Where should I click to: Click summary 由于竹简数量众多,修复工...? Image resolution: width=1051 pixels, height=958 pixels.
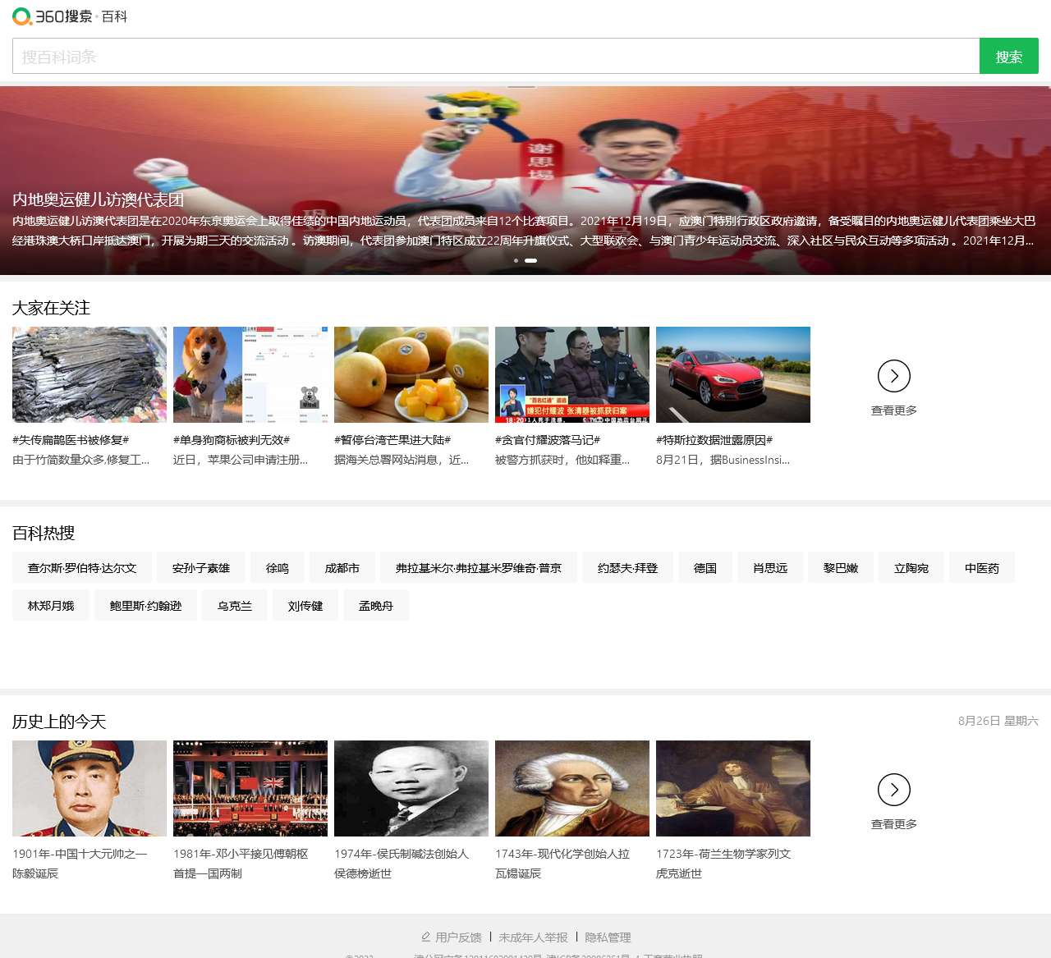(80, 460)
